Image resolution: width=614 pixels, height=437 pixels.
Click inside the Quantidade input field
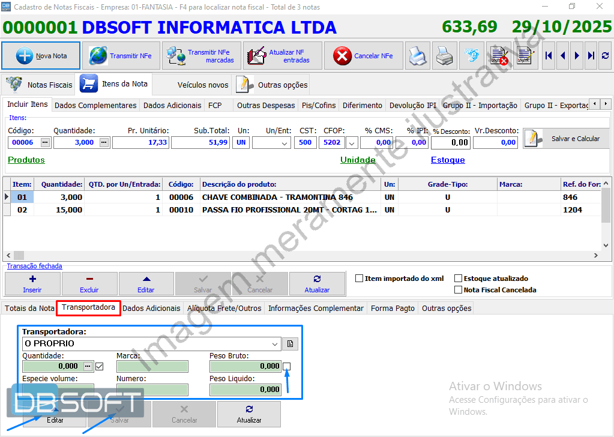(75, 142)
